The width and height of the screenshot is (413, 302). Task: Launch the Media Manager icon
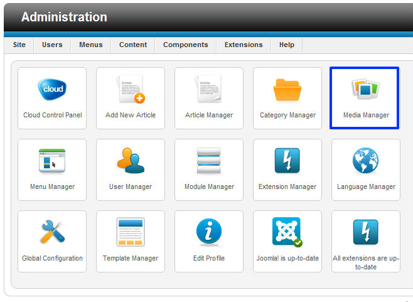point(365,89)
